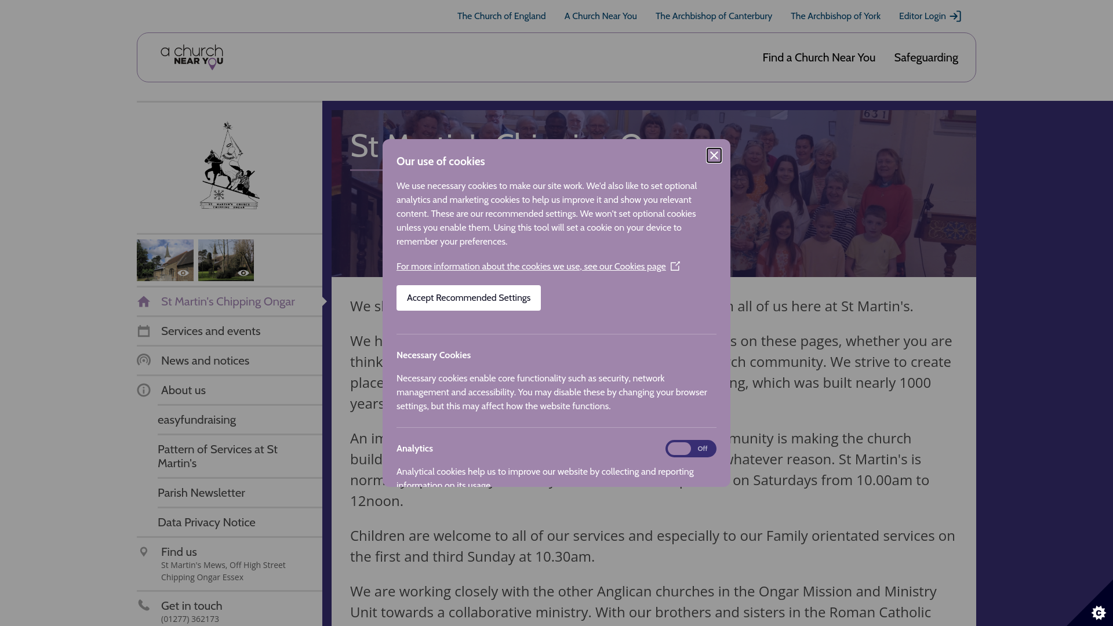Click map pin icon beside Find us
Viewport: 1113px width, 626px height.
point(144,552)
